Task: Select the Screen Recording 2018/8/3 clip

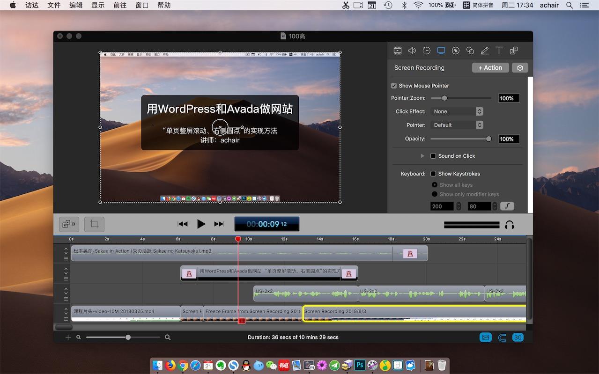Action: click(x=414, y=314)
